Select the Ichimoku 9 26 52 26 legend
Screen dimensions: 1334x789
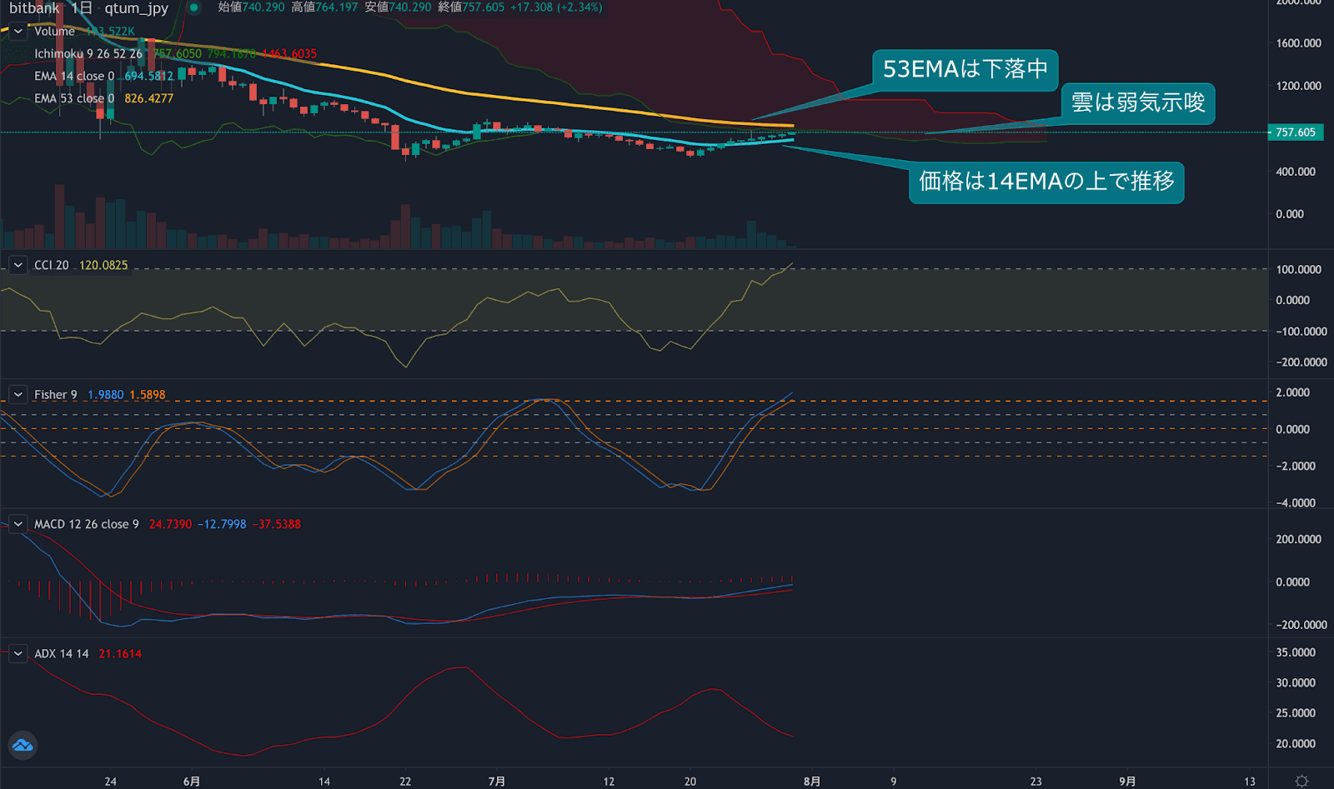(x=88, y=53)
